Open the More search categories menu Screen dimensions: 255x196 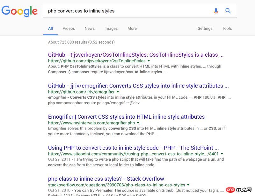tap(132, 28)
